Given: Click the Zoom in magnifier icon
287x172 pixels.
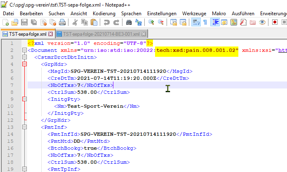Looking at the screenshot, I should (x=151, y=22).
